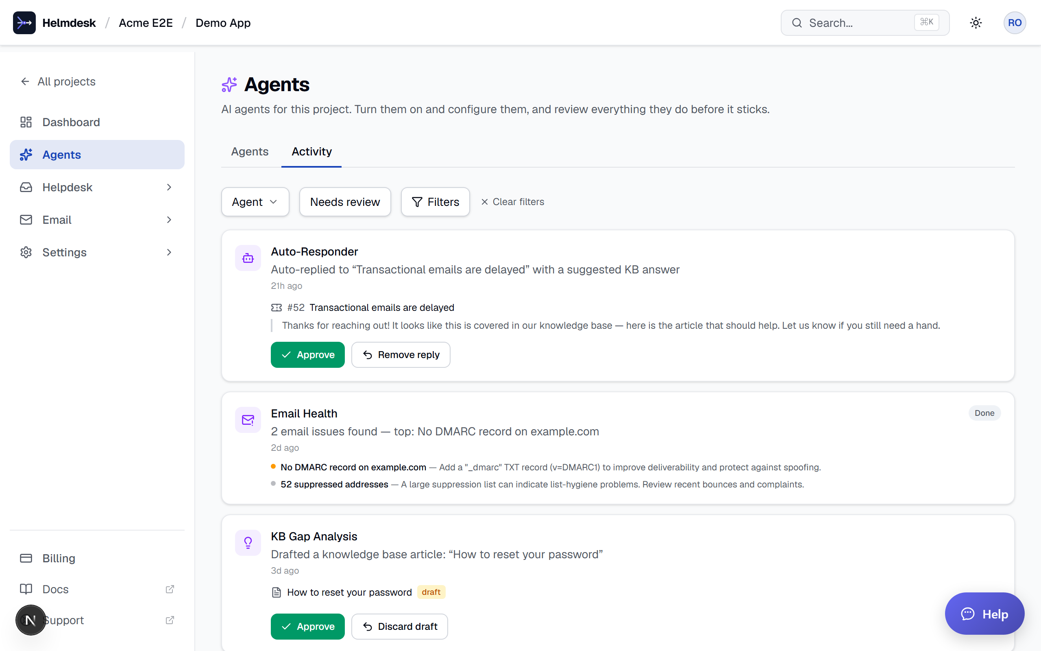Click "No DMARC record on example.com" issue

coord(353,467)
